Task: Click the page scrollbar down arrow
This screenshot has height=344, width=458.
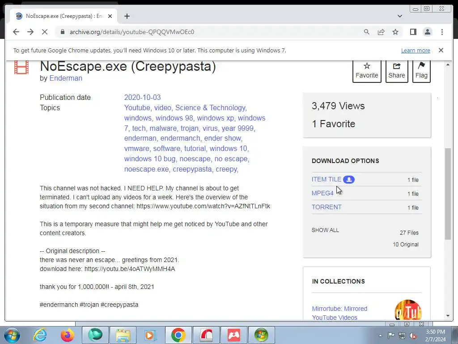Action: (448, 316)
